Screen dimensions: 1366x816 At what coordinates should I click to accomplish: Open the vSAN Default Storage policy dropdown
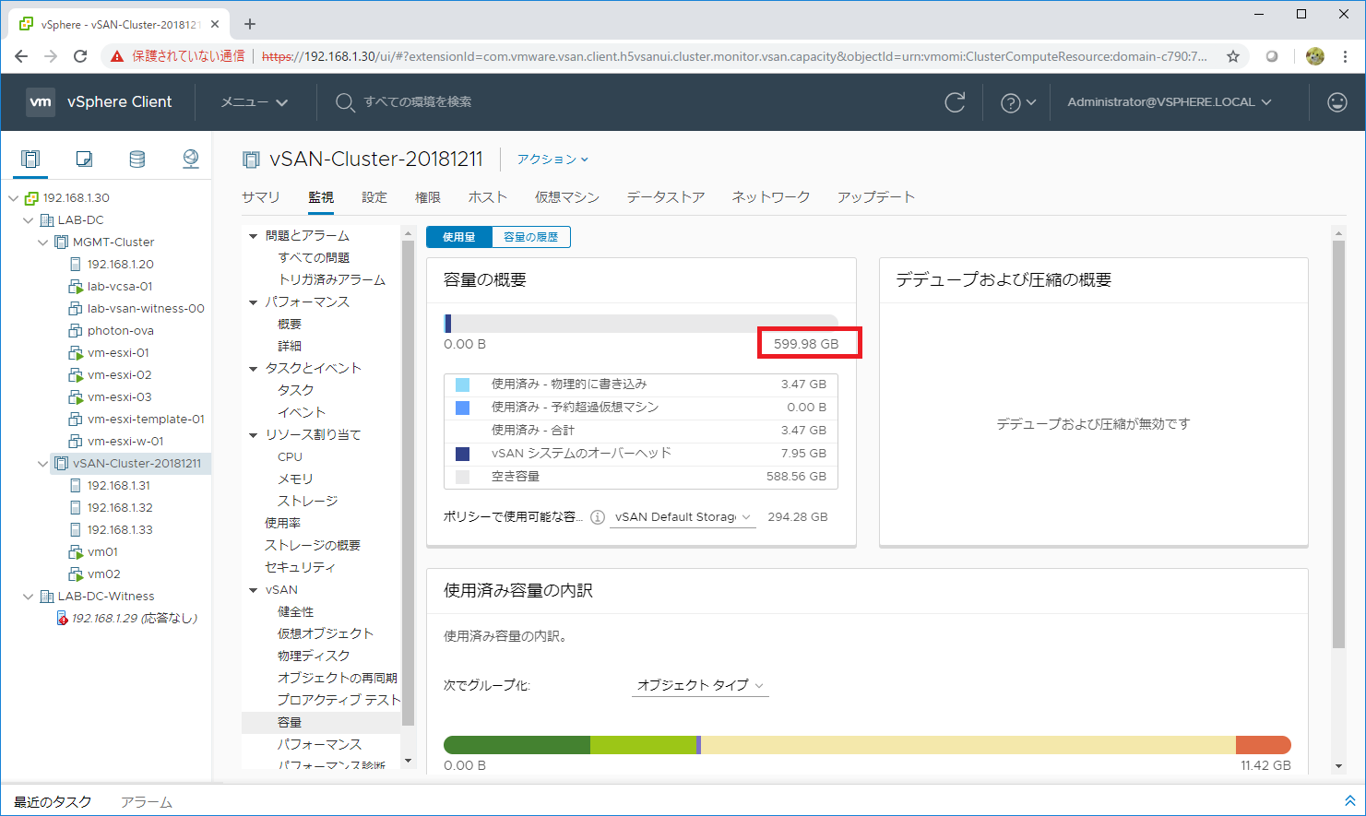[683, 517]
